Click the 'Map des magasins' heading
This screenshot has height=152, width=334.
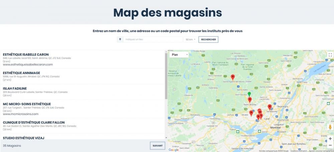(167, 13)
